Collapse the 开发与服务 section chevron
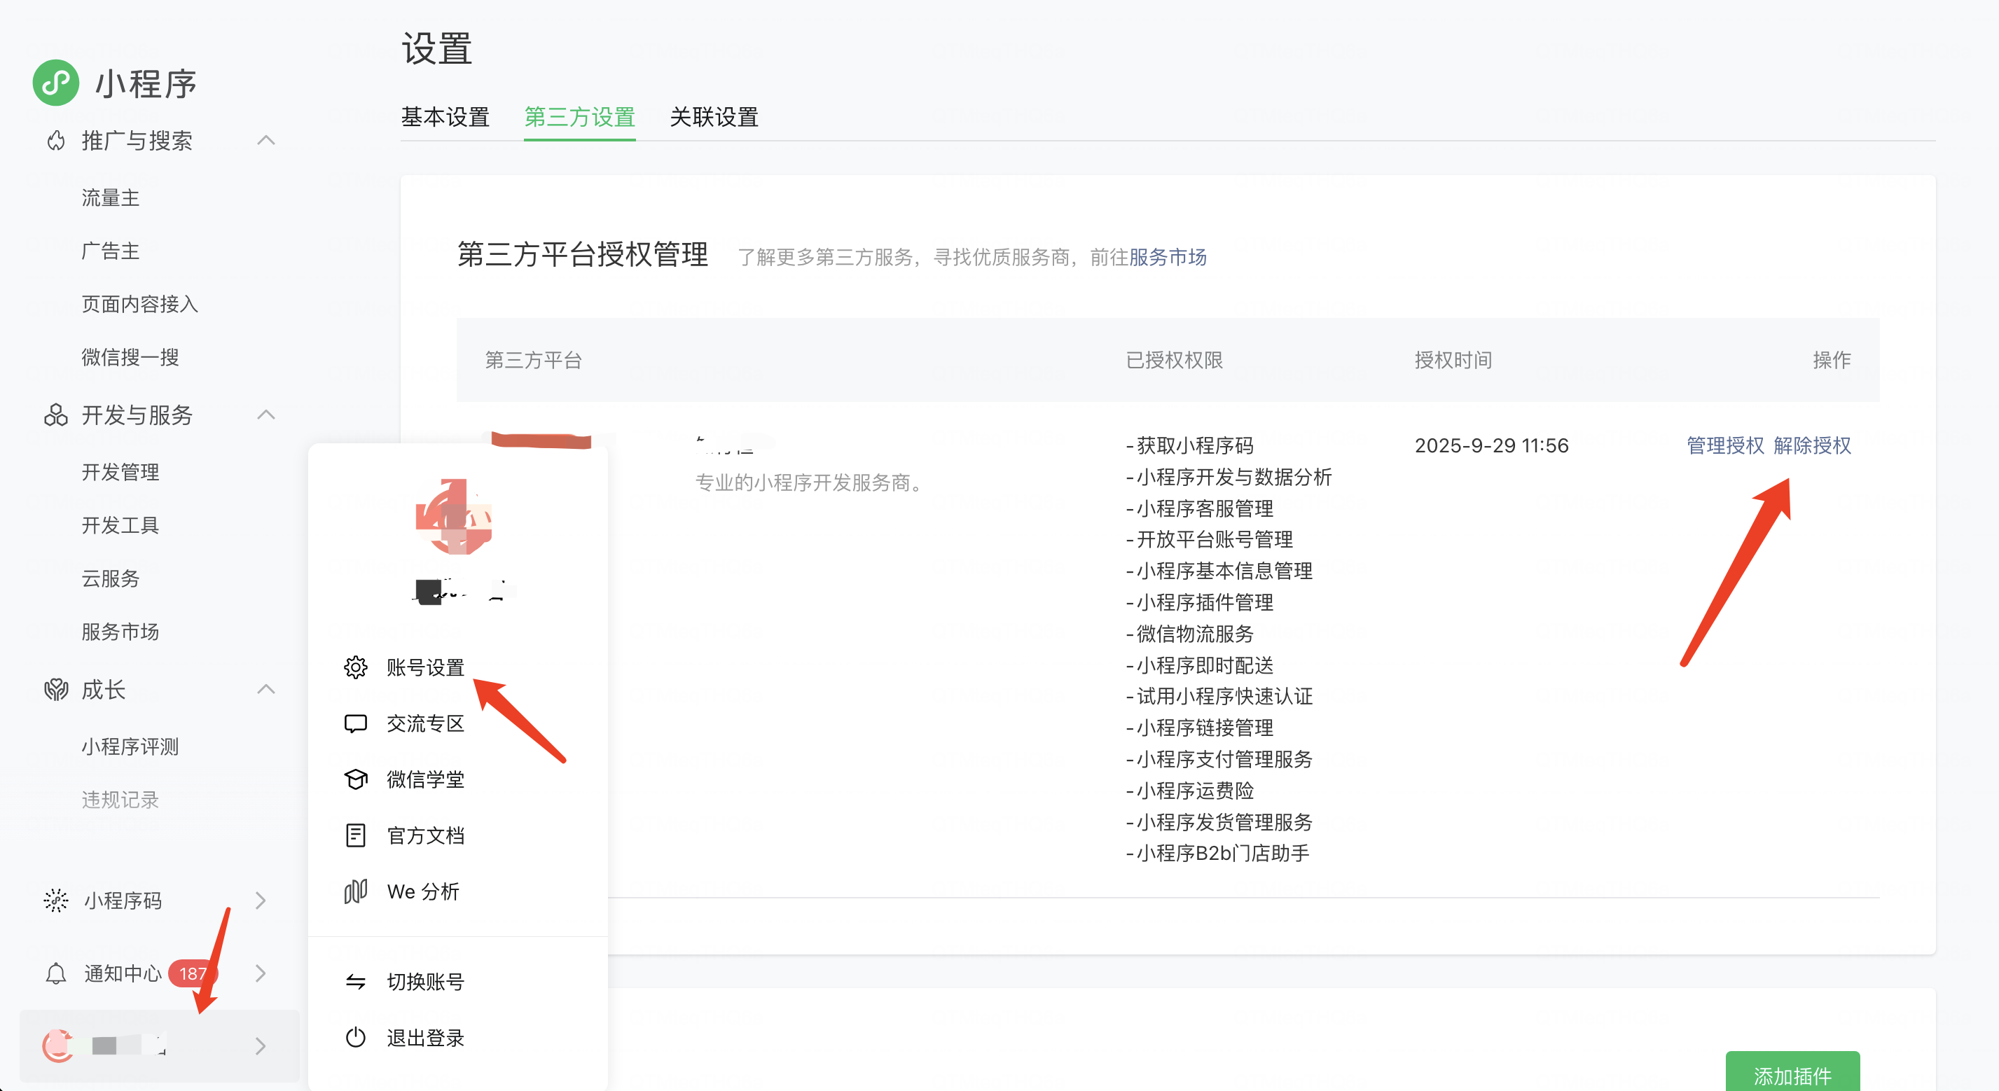The image size is (1999, 1091). (266, 415)
